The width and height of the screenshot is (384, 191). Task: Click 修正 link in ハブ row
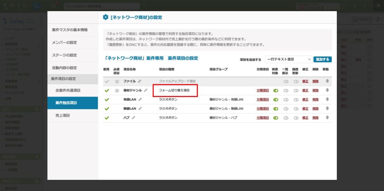(x=305, y=118)
